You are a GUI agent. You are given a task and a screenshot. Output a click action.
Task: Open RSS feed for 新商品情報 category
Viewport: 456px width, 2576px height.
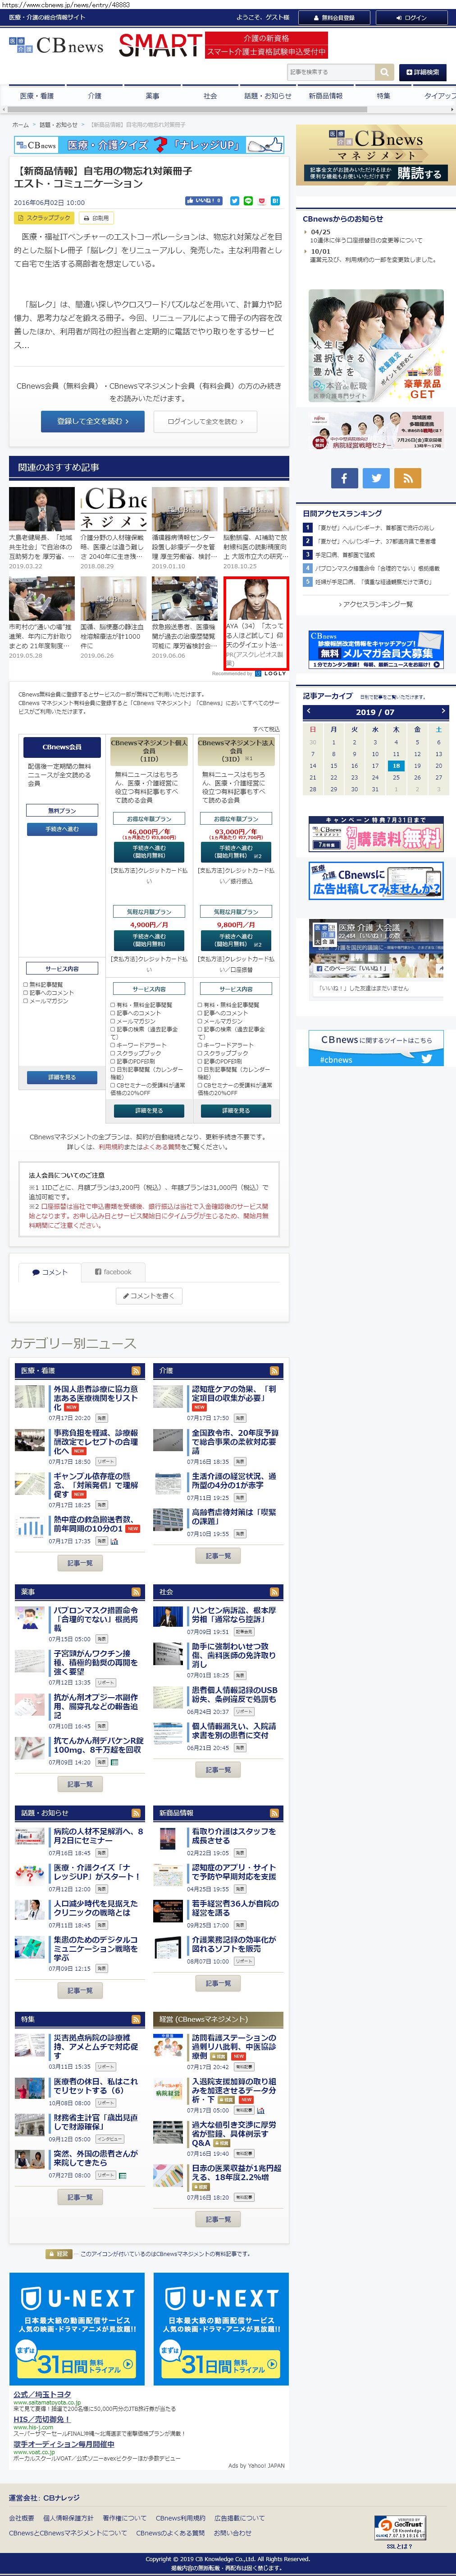(x=274, y=1813)
